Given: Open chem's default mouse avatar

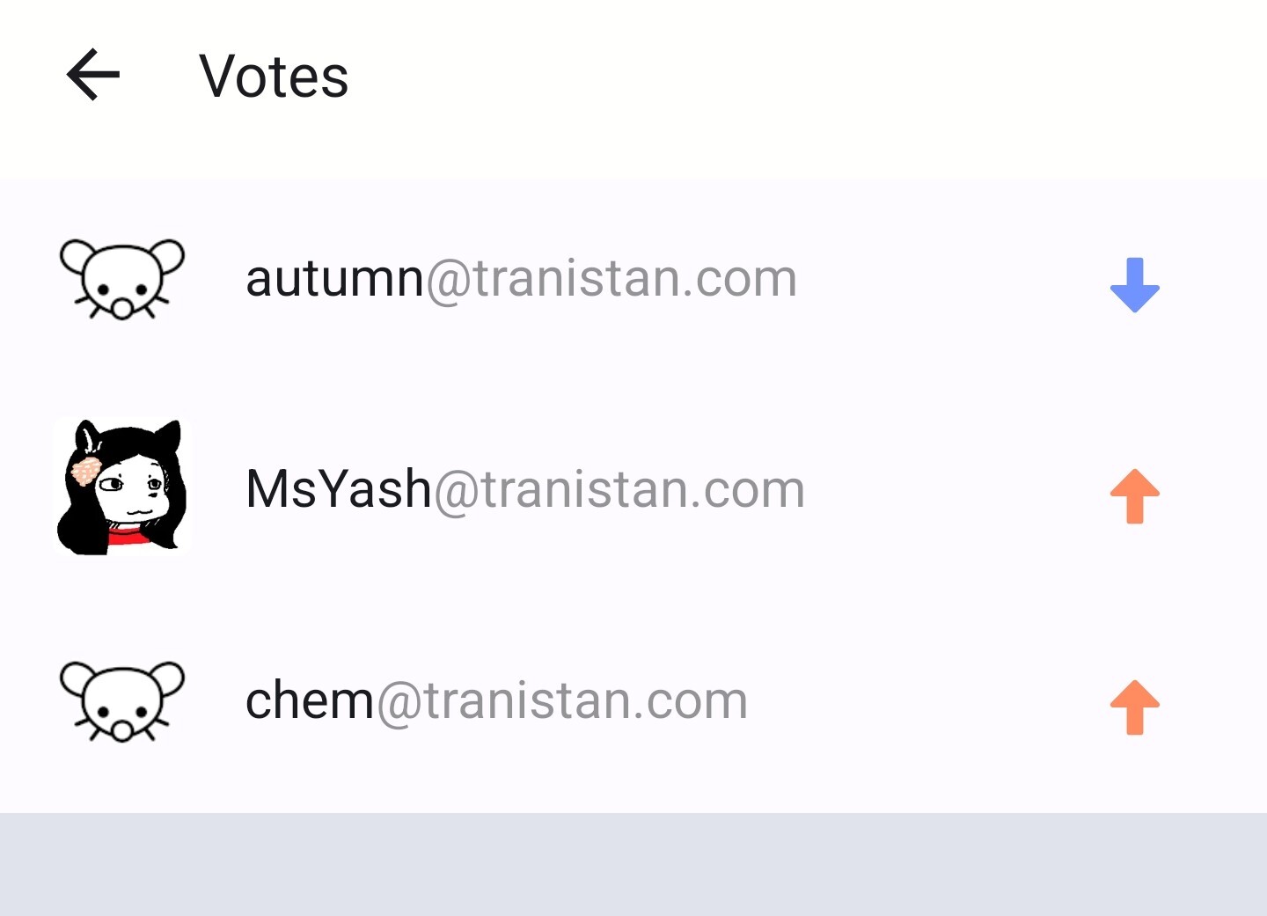Looking at the screenshot, I should pos(121,700).
